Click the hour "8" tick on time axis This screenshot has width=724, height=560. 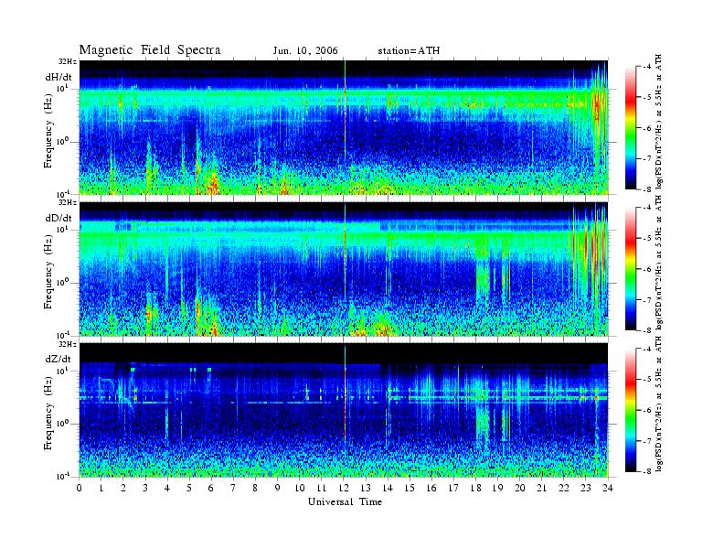tap(255, 488)
